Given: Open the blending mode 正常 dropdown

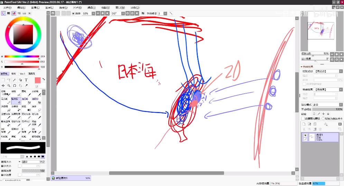Looking at the screenshot, I should tap(341, 105).
